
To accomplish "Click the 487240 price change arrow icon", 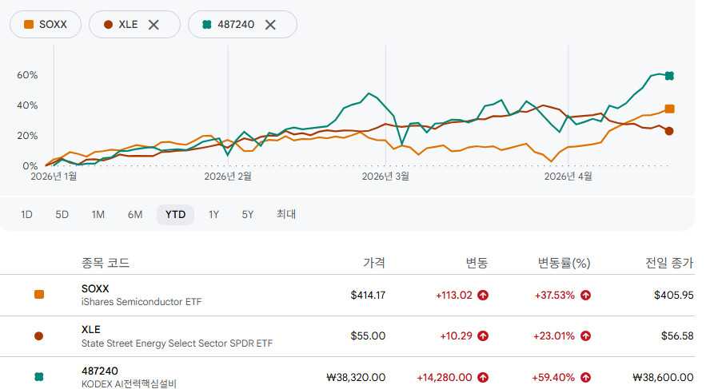I will click(483, 377).
